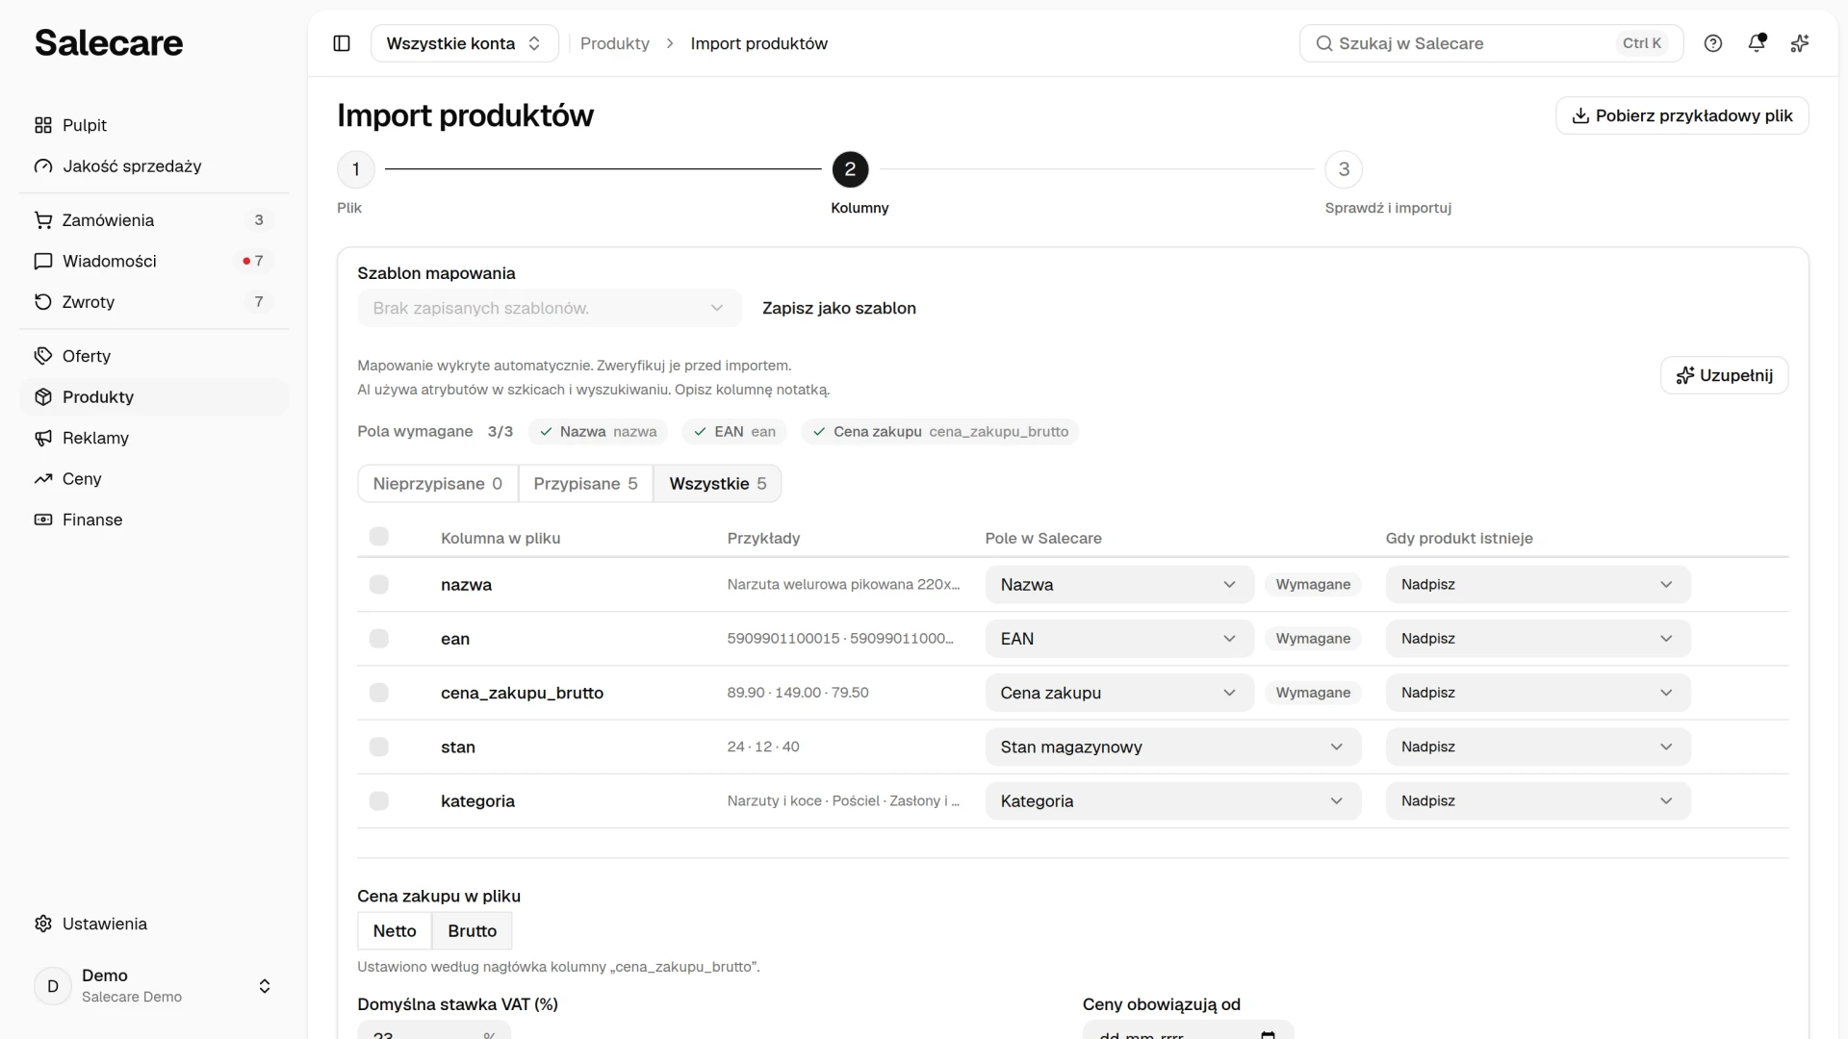1848x1039 pixels.
Task: Click the Uzupełnij AI button
Action: [x=1725, y=375]
